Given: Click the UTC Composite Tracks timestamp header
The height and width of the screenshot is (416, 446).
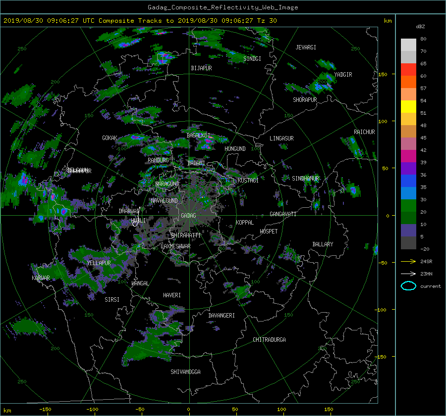Looking at the screenshot, I should tap(140, 21).
